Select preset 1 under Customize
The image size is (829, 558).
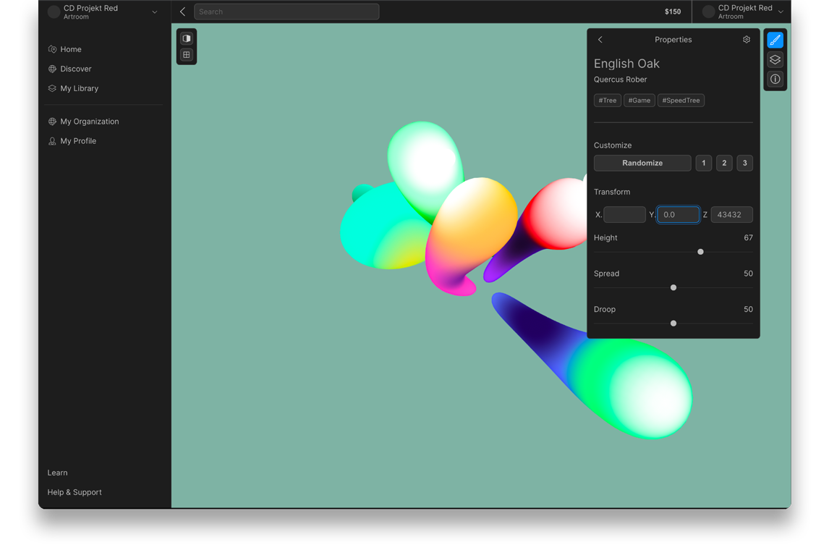point(703,163)
